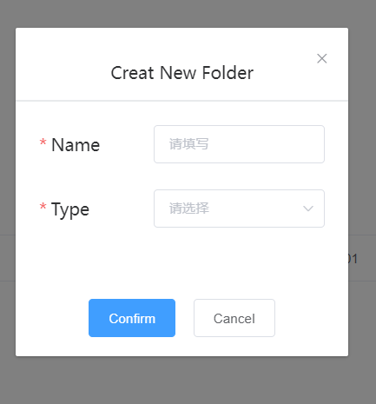Click the blue Confirm button

[x=132, y=318]
